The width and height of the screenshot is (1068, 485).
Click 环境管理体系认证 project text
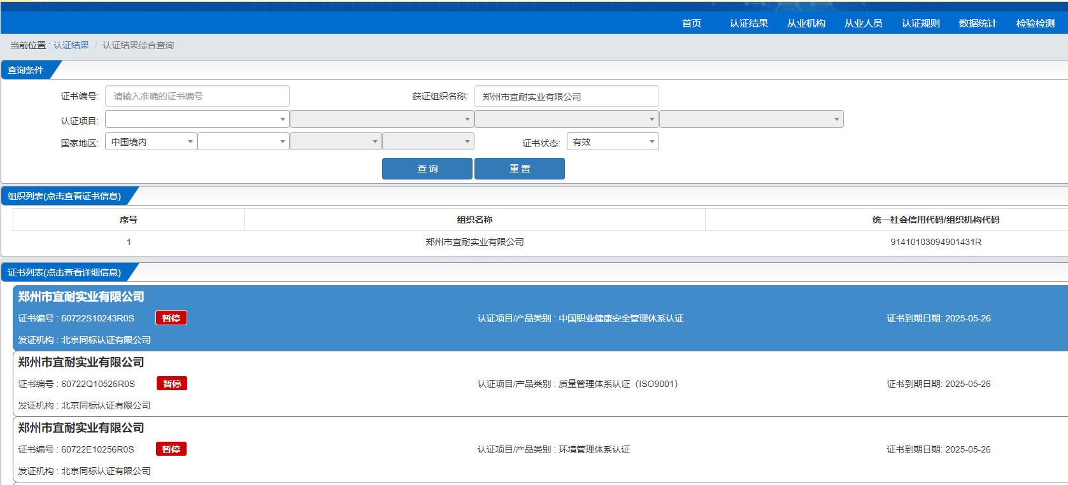tap(594, 449)
